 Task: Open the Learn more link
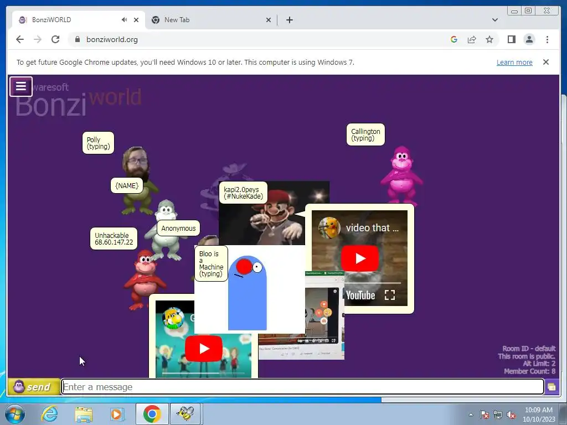pyautogui.click(x=514, y=62)
